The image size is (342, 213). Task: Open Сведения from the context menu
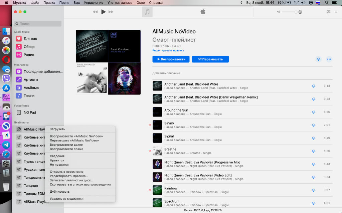point(80,156)
